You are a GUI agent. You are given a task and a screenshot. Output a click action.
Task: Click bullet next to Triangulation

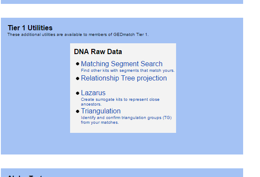click(77, 111)
